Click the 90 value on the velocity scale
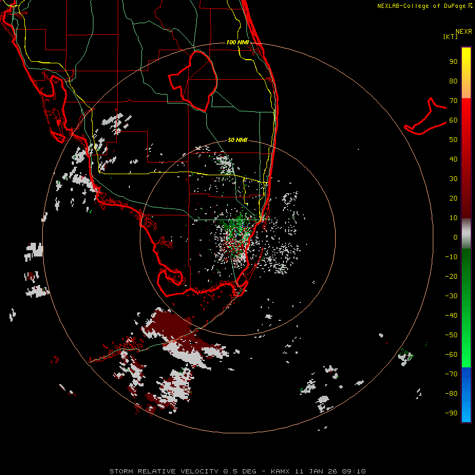The image size is (475, 475). [x=453, y=62]
